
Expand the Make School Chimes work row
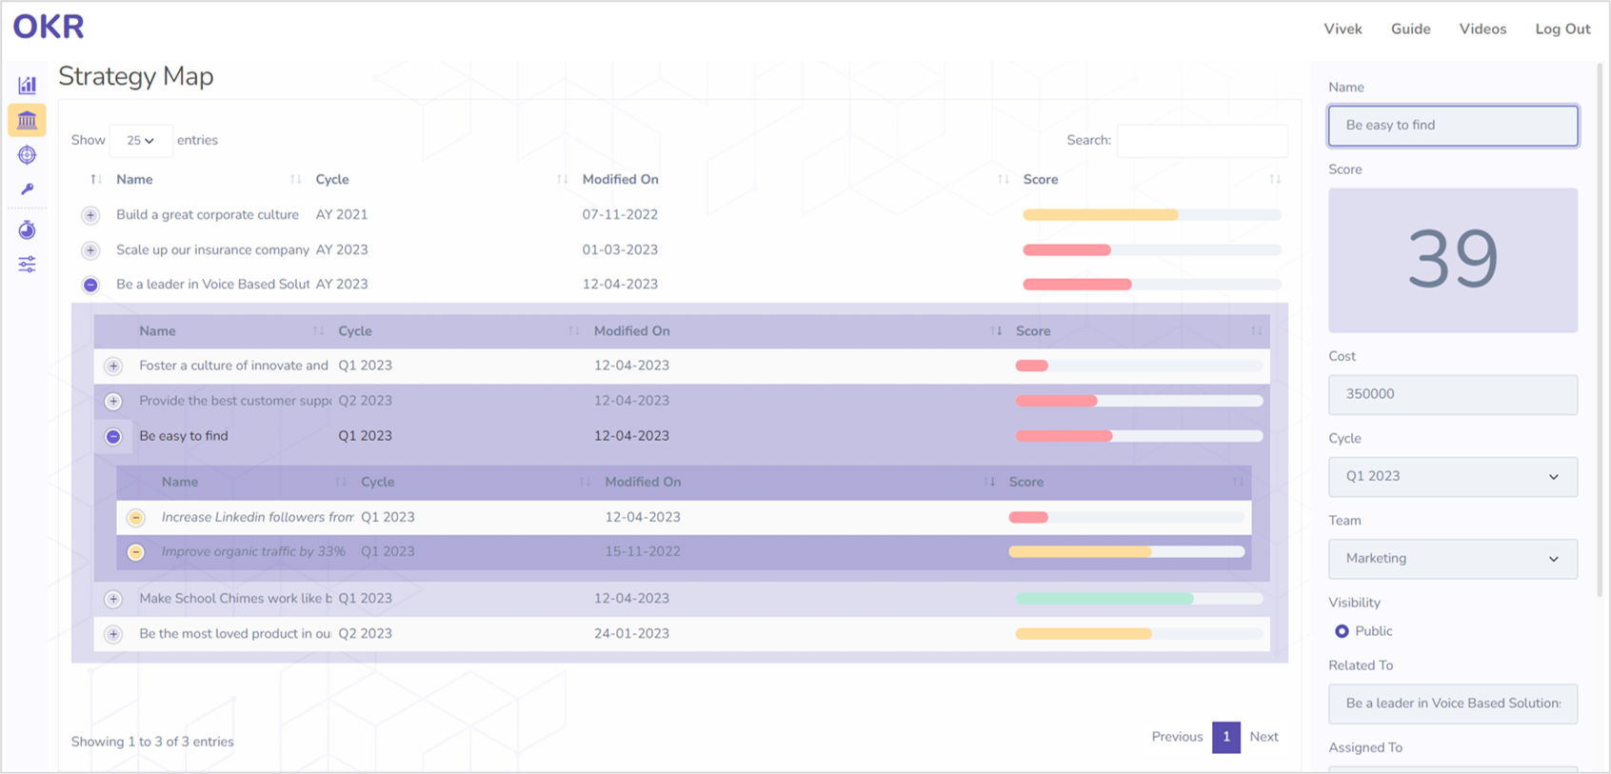[x=113, y=599]
